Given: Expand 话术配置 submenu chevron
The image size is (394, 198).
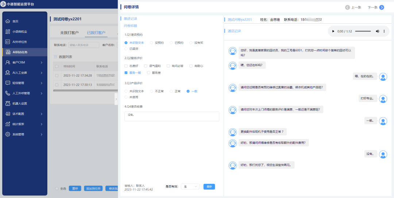Looking at the screenshot, I should (42, 113).
